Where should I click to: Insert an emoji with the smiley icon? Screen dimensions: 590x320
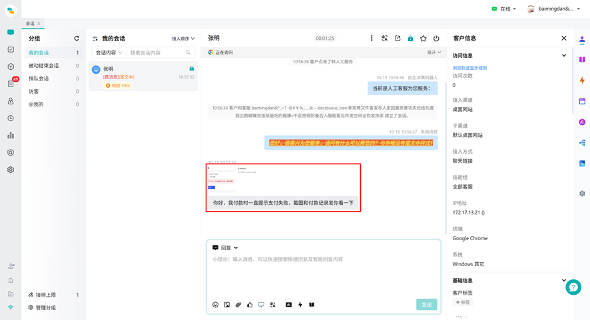(x=215, y=305)
